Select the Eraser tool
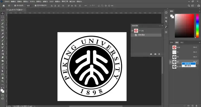This screenshot has height=107, width=201. pyautogui.click(x=3, y=51)
